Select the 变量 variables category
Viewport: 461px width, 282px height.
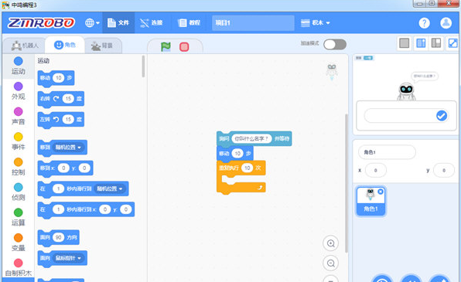(x=19, y=243)
